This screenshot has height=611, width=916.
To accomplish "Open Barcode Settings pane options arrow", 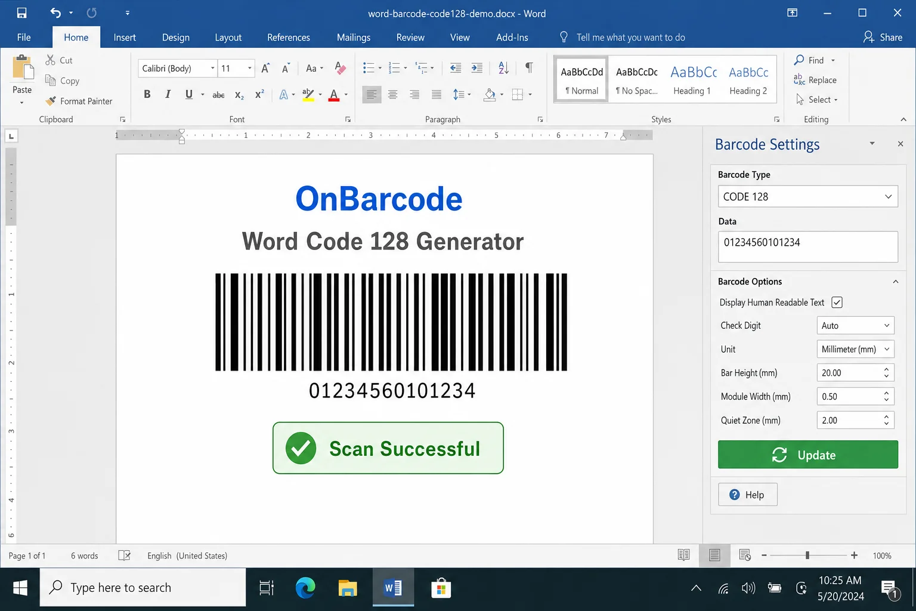I will tap(872, 144).
